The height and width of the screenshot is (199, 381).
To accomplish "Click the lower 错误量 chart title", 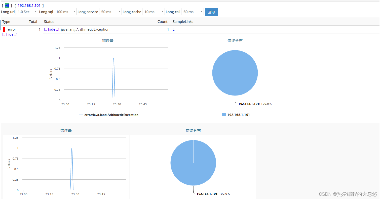I will [x=66, y=131].
